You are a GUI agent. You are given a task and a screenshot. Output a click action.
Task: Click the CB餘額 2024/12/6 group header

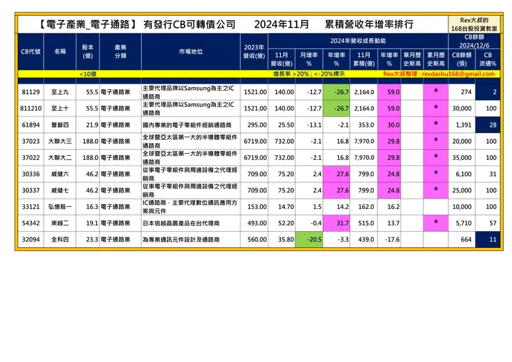click(x=474, y=41)
